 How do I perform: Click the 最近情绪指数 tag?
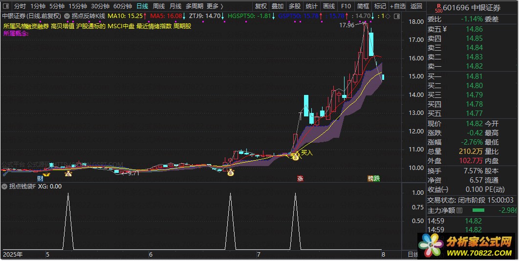[154, 26]
